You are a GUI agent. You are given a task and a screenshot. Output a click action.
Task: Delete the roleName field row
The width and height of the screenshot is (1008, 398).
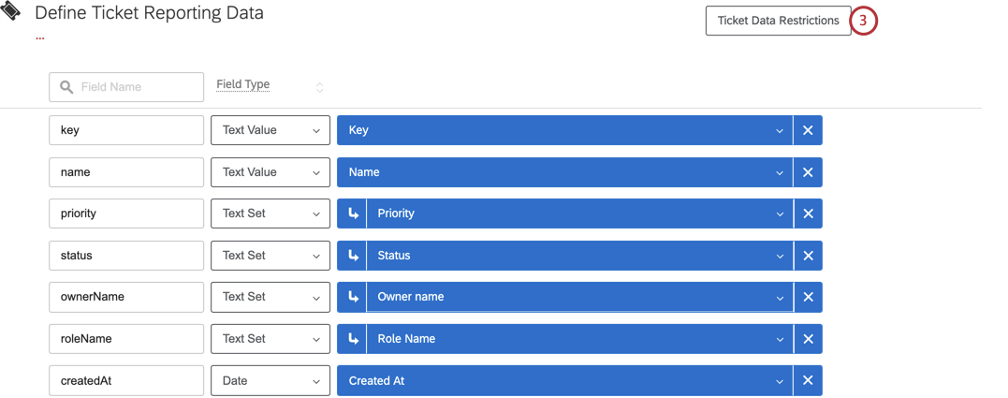(808, 339)
